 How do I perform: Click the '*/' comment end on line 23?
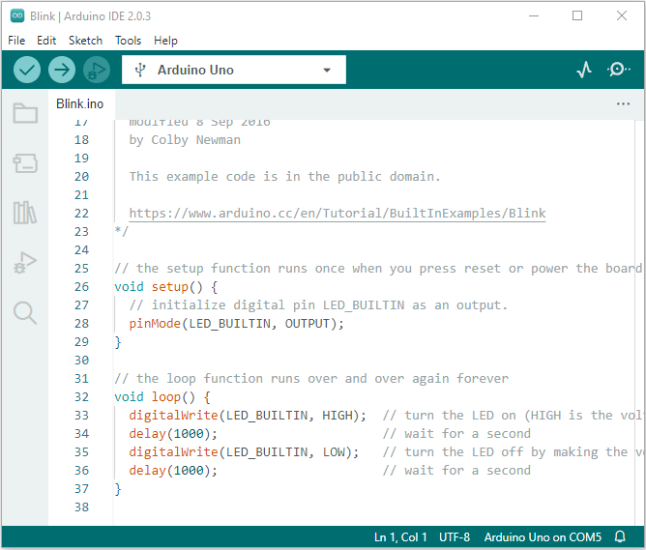(x=122, y=231)
